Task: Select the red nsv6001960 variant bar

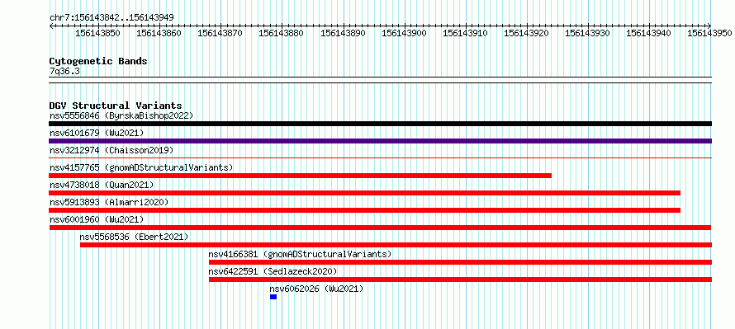Action: tap(380, 228)
